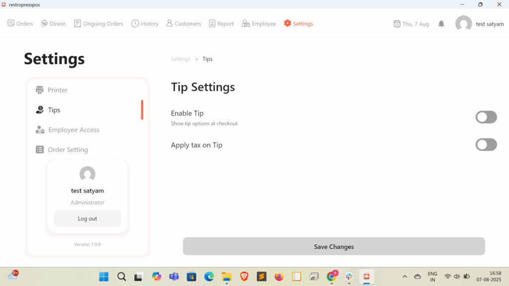
Task: Click the Order Setting list icon
Action: (x=40, y=149)
